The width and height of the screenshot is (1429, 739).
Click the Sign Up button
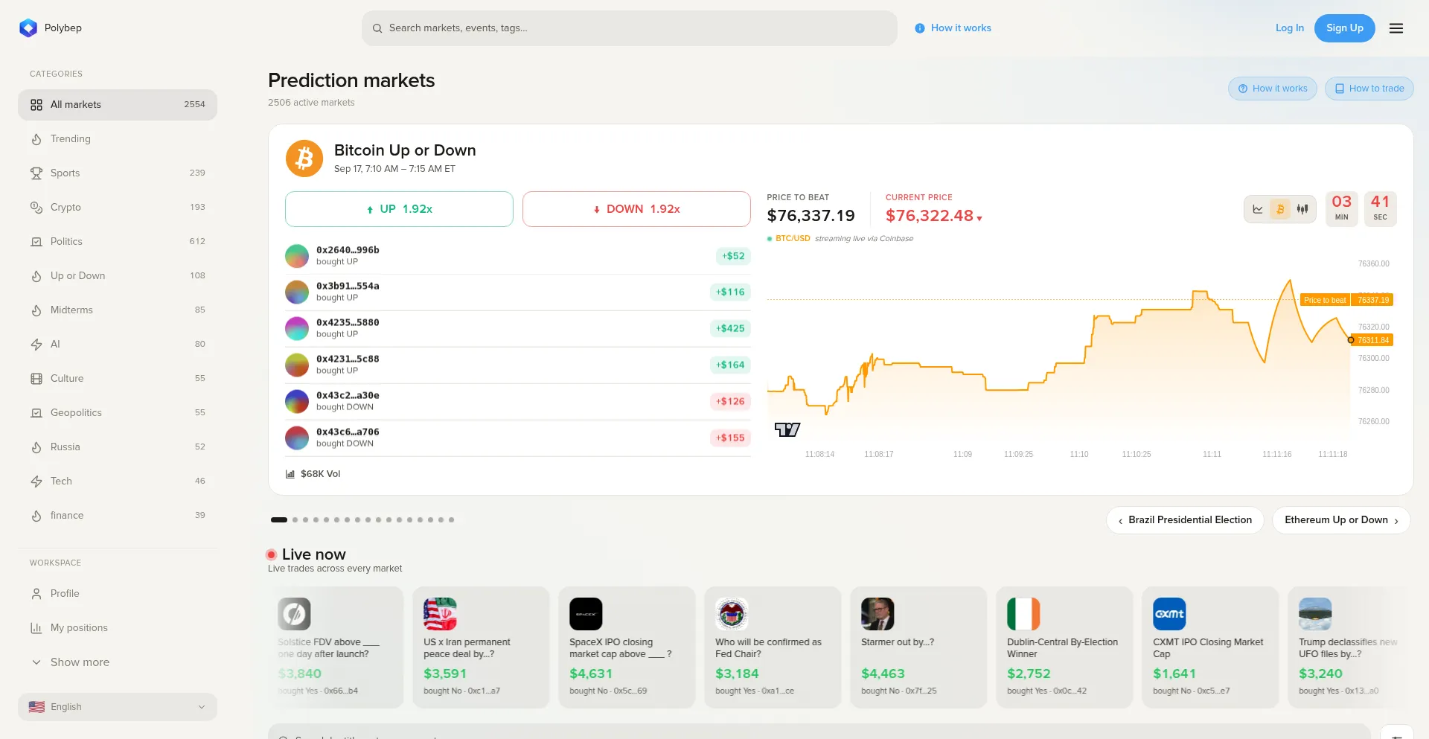click(x=1344, y=28)
